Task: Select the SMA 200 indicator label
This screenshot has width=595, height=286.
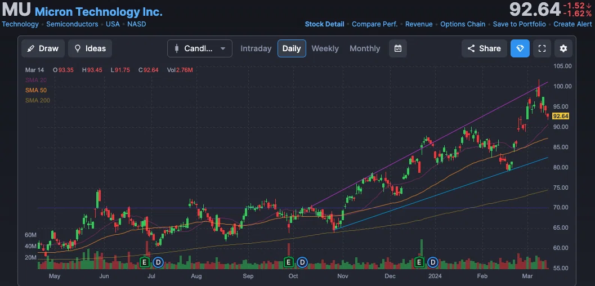Action: pyautogui.click(x=38, y=101)
